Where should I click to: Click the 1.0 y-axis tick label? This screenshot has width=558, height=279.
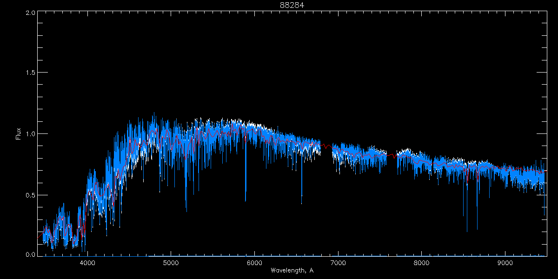pyautogui.click(x=29, y=134)
